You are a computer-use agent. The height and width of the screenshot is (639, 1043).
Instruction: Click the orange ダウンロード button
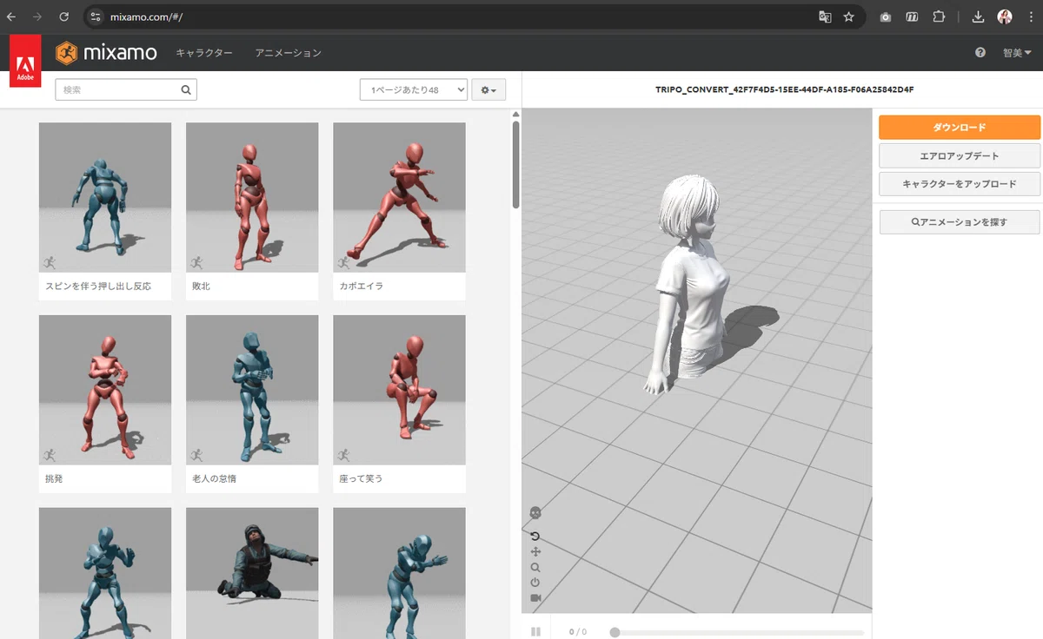pyautogui.click(x=960, y=128)
